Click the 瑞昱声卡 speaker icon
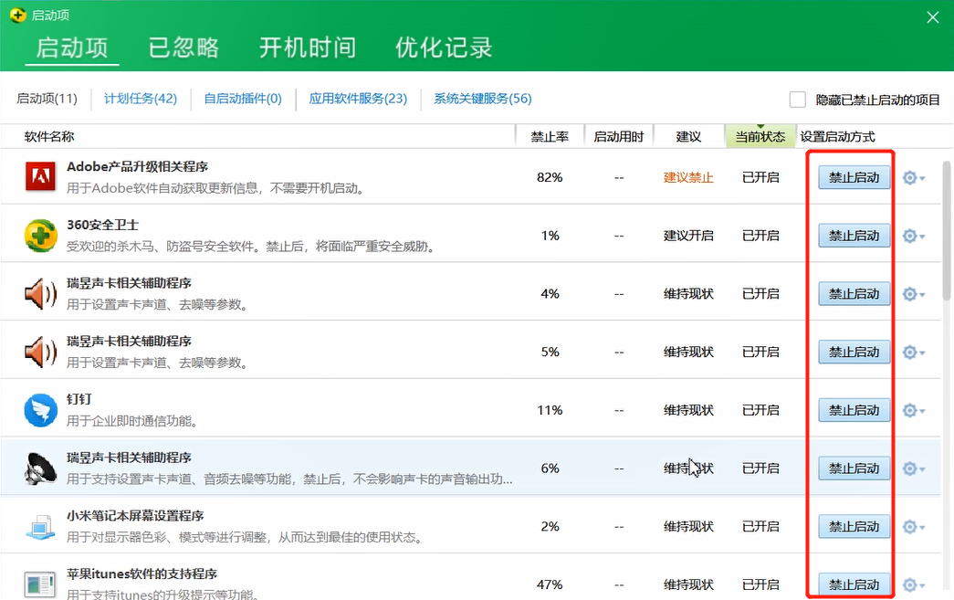 39,293
